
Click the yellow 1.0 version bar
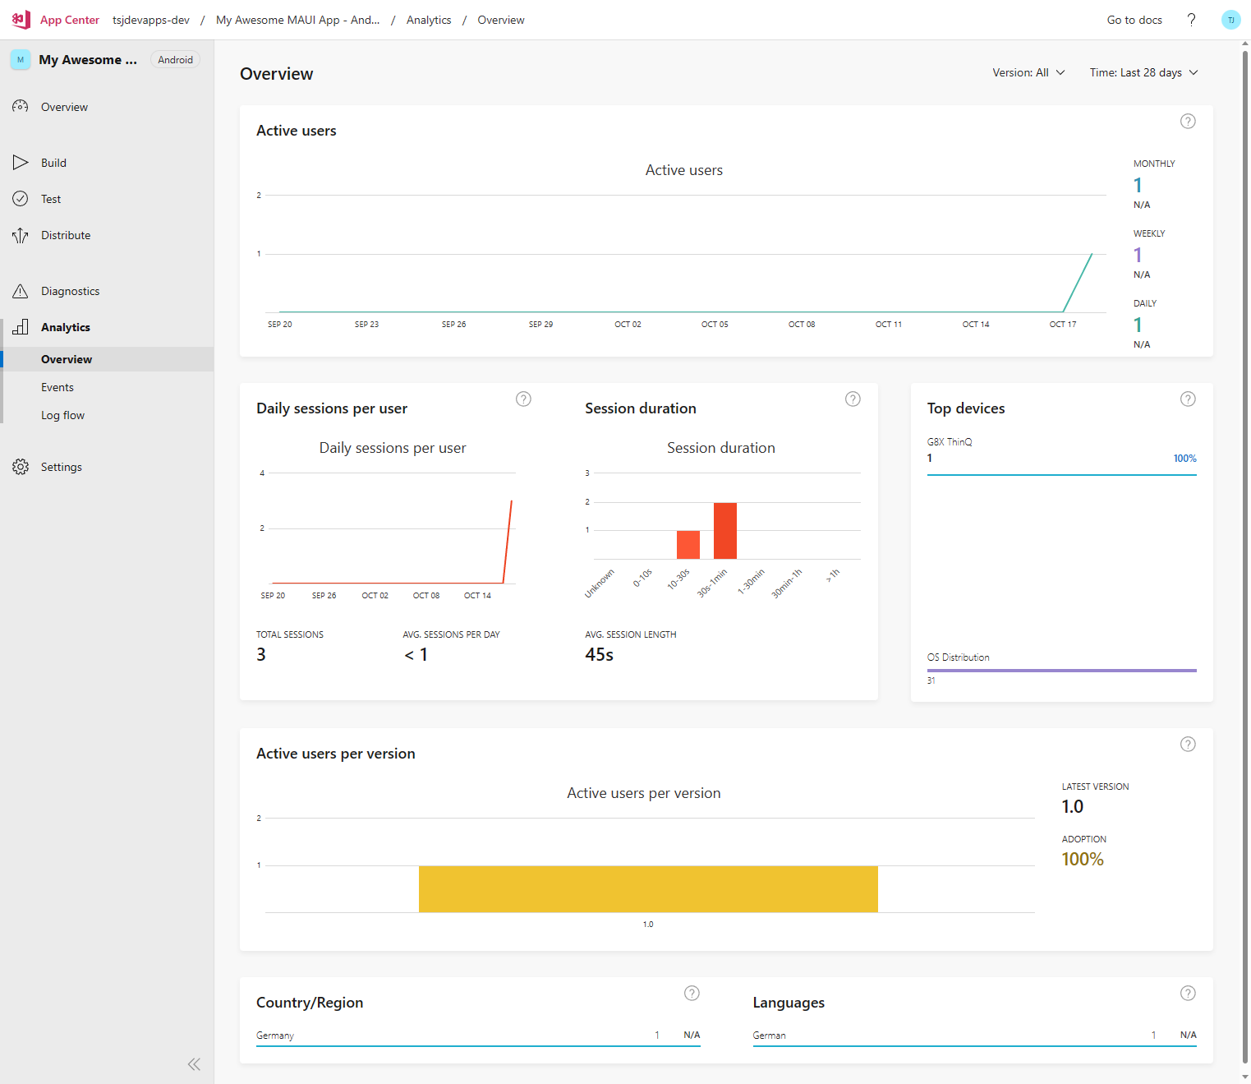(648, 888)
